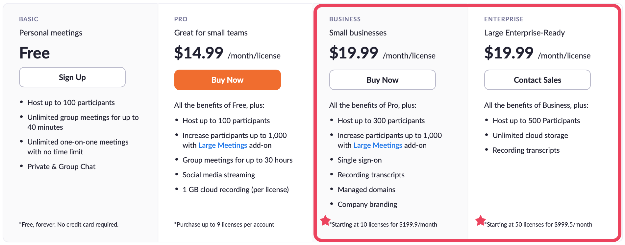Select the BUSINESS plan heading

345,19
